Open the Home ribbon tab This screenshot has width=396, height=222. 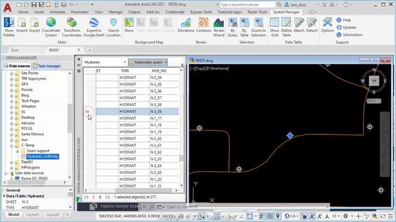24,12
